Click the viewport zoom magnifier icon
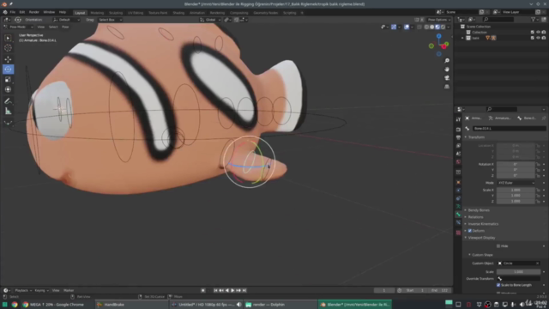 coord(447,61)
